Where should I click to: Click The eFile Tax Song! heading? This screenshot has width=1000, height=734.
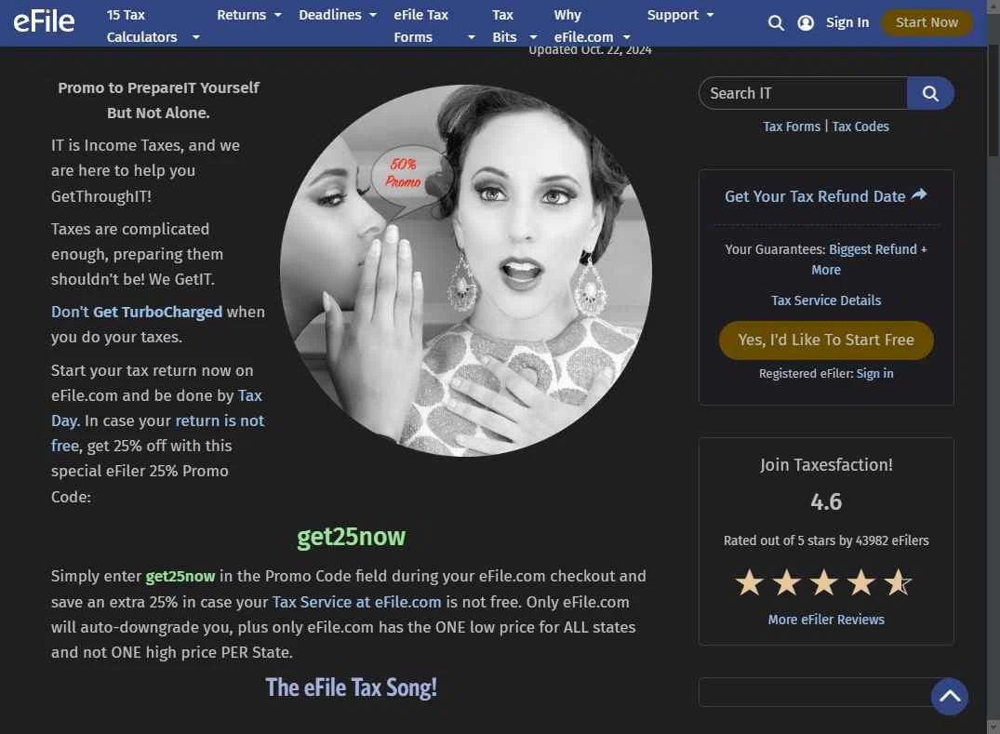(x=351, y=687)
